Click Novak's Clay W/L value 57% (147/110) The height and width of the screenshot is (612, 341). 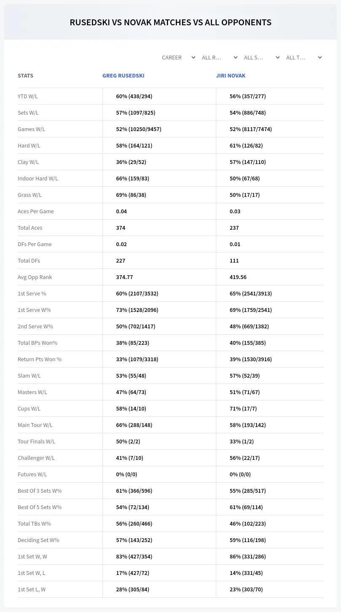248,162
